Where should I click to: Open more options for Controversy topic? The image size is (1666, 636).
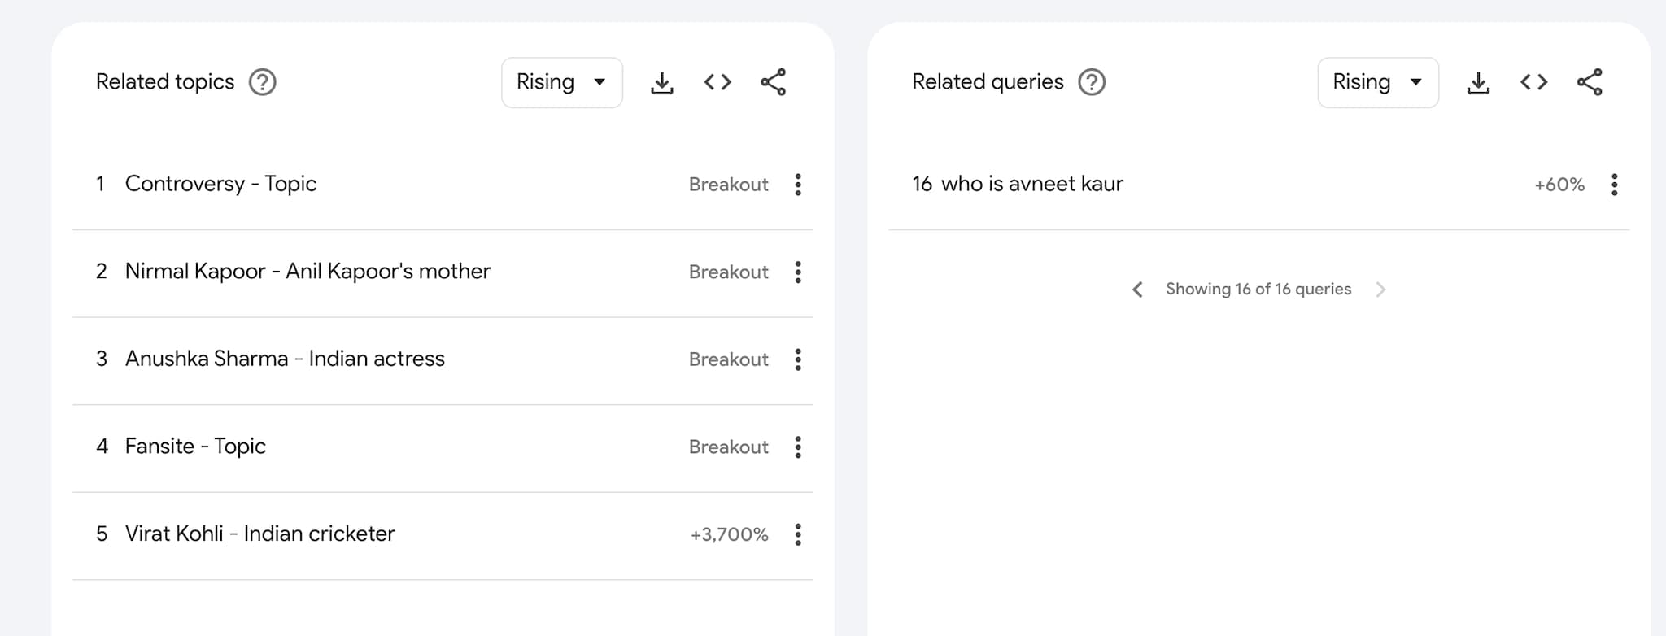798,185
